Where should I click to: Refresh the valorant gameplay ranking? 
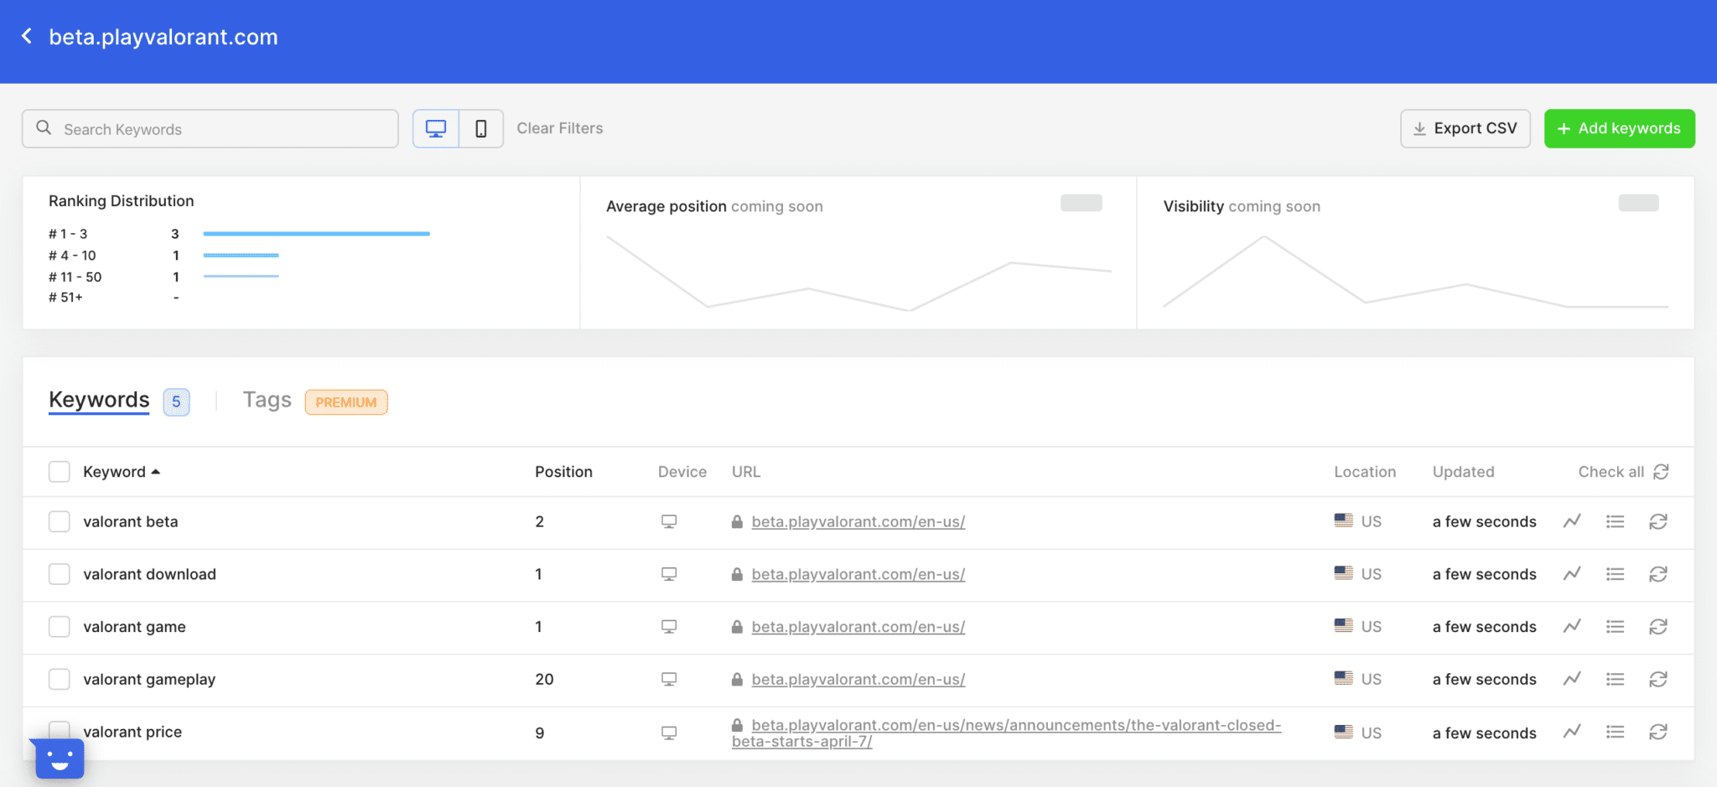pyautogui.click(x=1658, y=679)
